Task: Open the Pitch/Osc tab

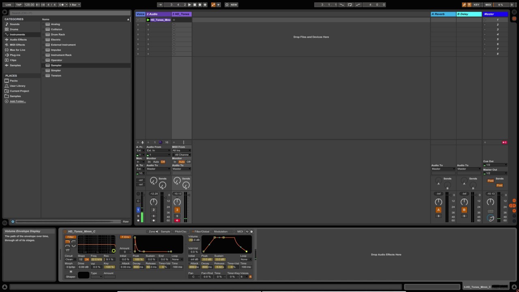Action: tap(181, 232)
